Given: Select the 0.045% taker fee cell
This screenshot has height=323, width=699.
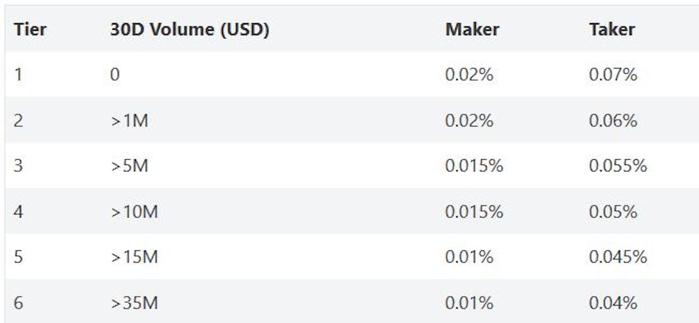Looking at the screenshot, I should 618,257.
